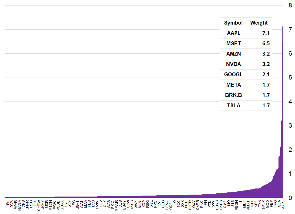Click the EBAY ticker on the x-axis
Viewport: 295px width, 214px height.
tap(124, 205)
